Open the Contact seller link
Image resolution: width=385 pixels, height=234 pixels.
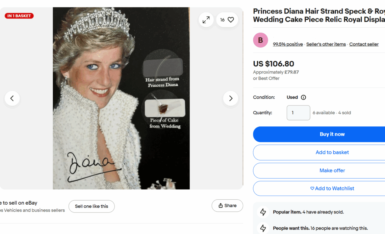point(364,44)
